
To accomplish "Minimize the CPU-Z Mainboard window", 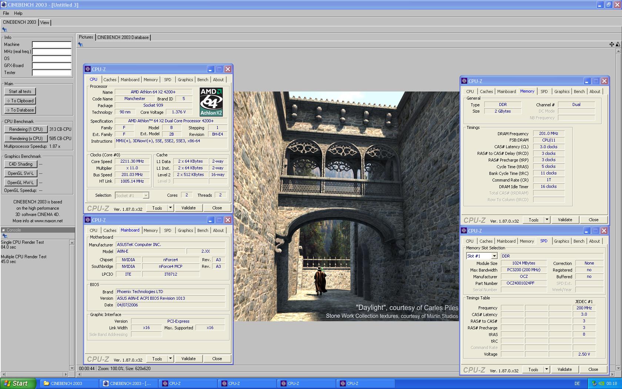I will tap(210, 220).
